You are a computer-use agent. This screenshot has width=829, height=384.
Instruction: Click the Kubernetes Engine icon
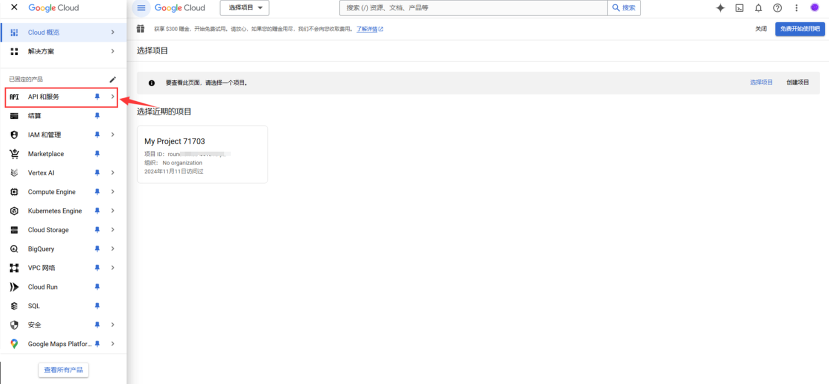click(x=14, y=211)
